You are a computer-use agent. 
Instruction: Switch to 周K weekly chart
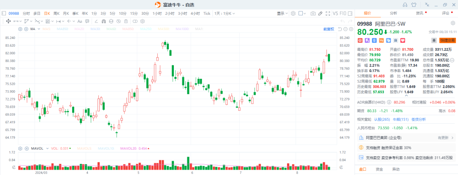click(56, 14)
